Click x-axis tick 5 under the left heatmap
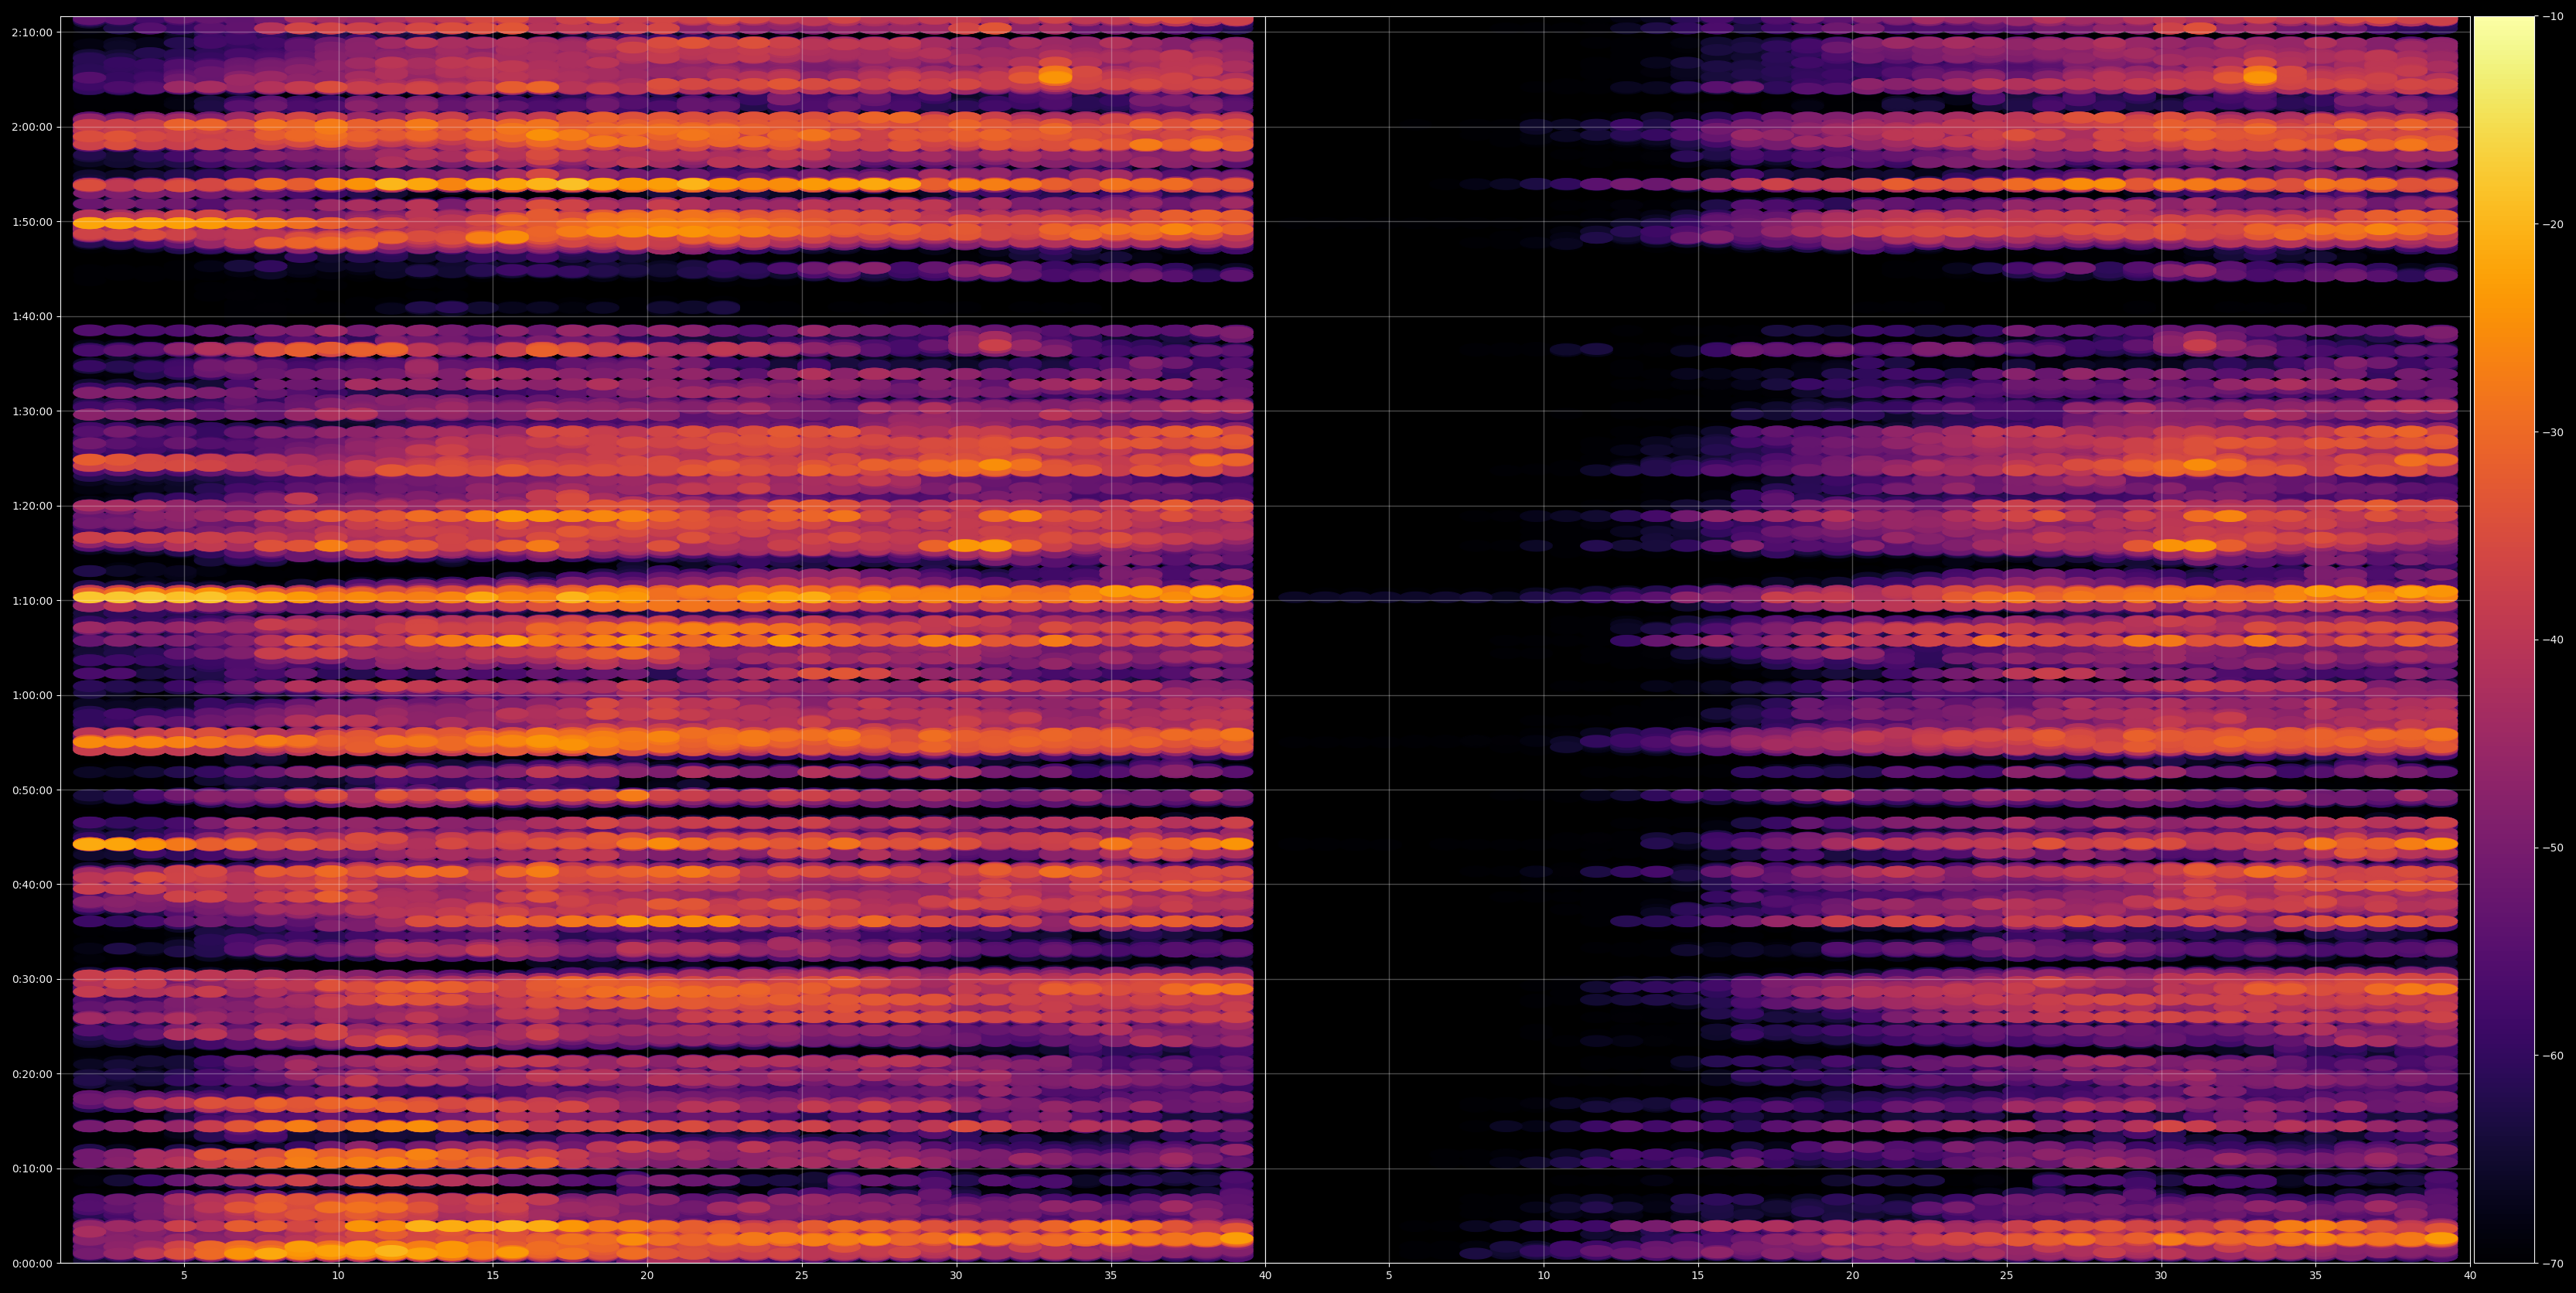Image resolution: width=2576 pixels, height=1293 pixels. coord(184,1276)
